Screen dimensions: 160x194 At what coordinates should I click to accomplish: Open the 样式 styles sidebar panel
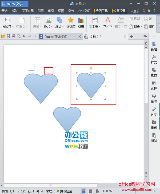(154, 59)
